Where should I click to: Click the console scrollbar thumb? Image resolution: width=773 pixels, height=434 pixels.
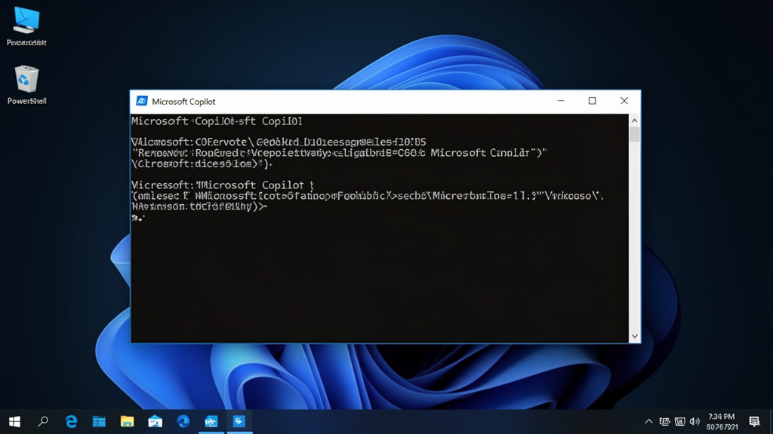(x=634, y=134)
